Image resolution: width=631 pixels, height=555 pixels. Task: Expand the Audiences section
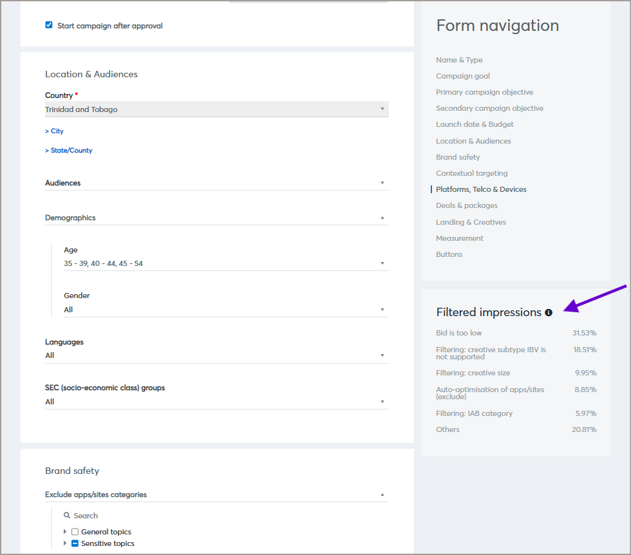pyautogui.click(x=216, y=183)
